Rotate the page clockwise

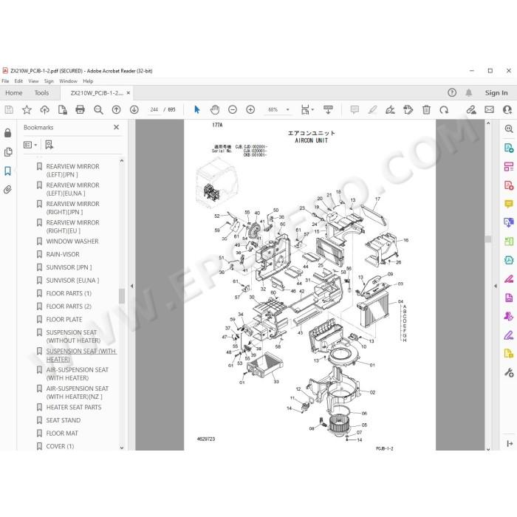[444, 109]
